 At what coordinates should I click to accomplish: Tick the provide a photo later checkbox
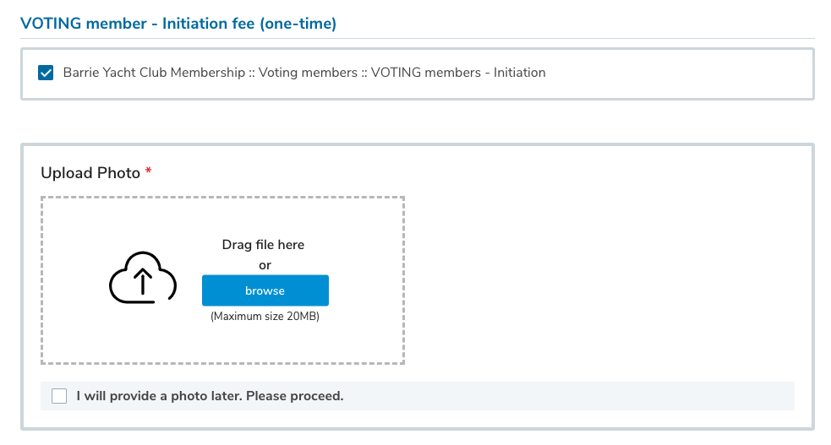tap(59, 396)
